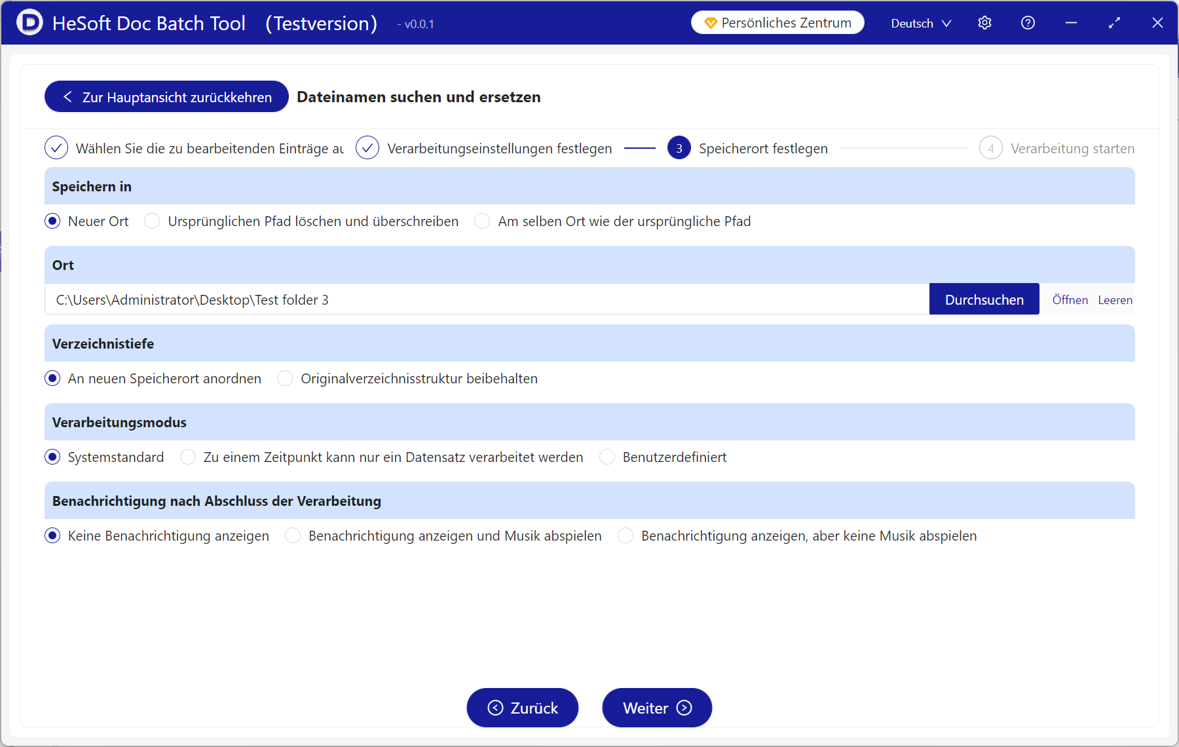The image size is (1179, 747).
Task: Choose the 'Benutzerdefiniert' processing mode
Action: pyautogui.click(x=607, y=457)
